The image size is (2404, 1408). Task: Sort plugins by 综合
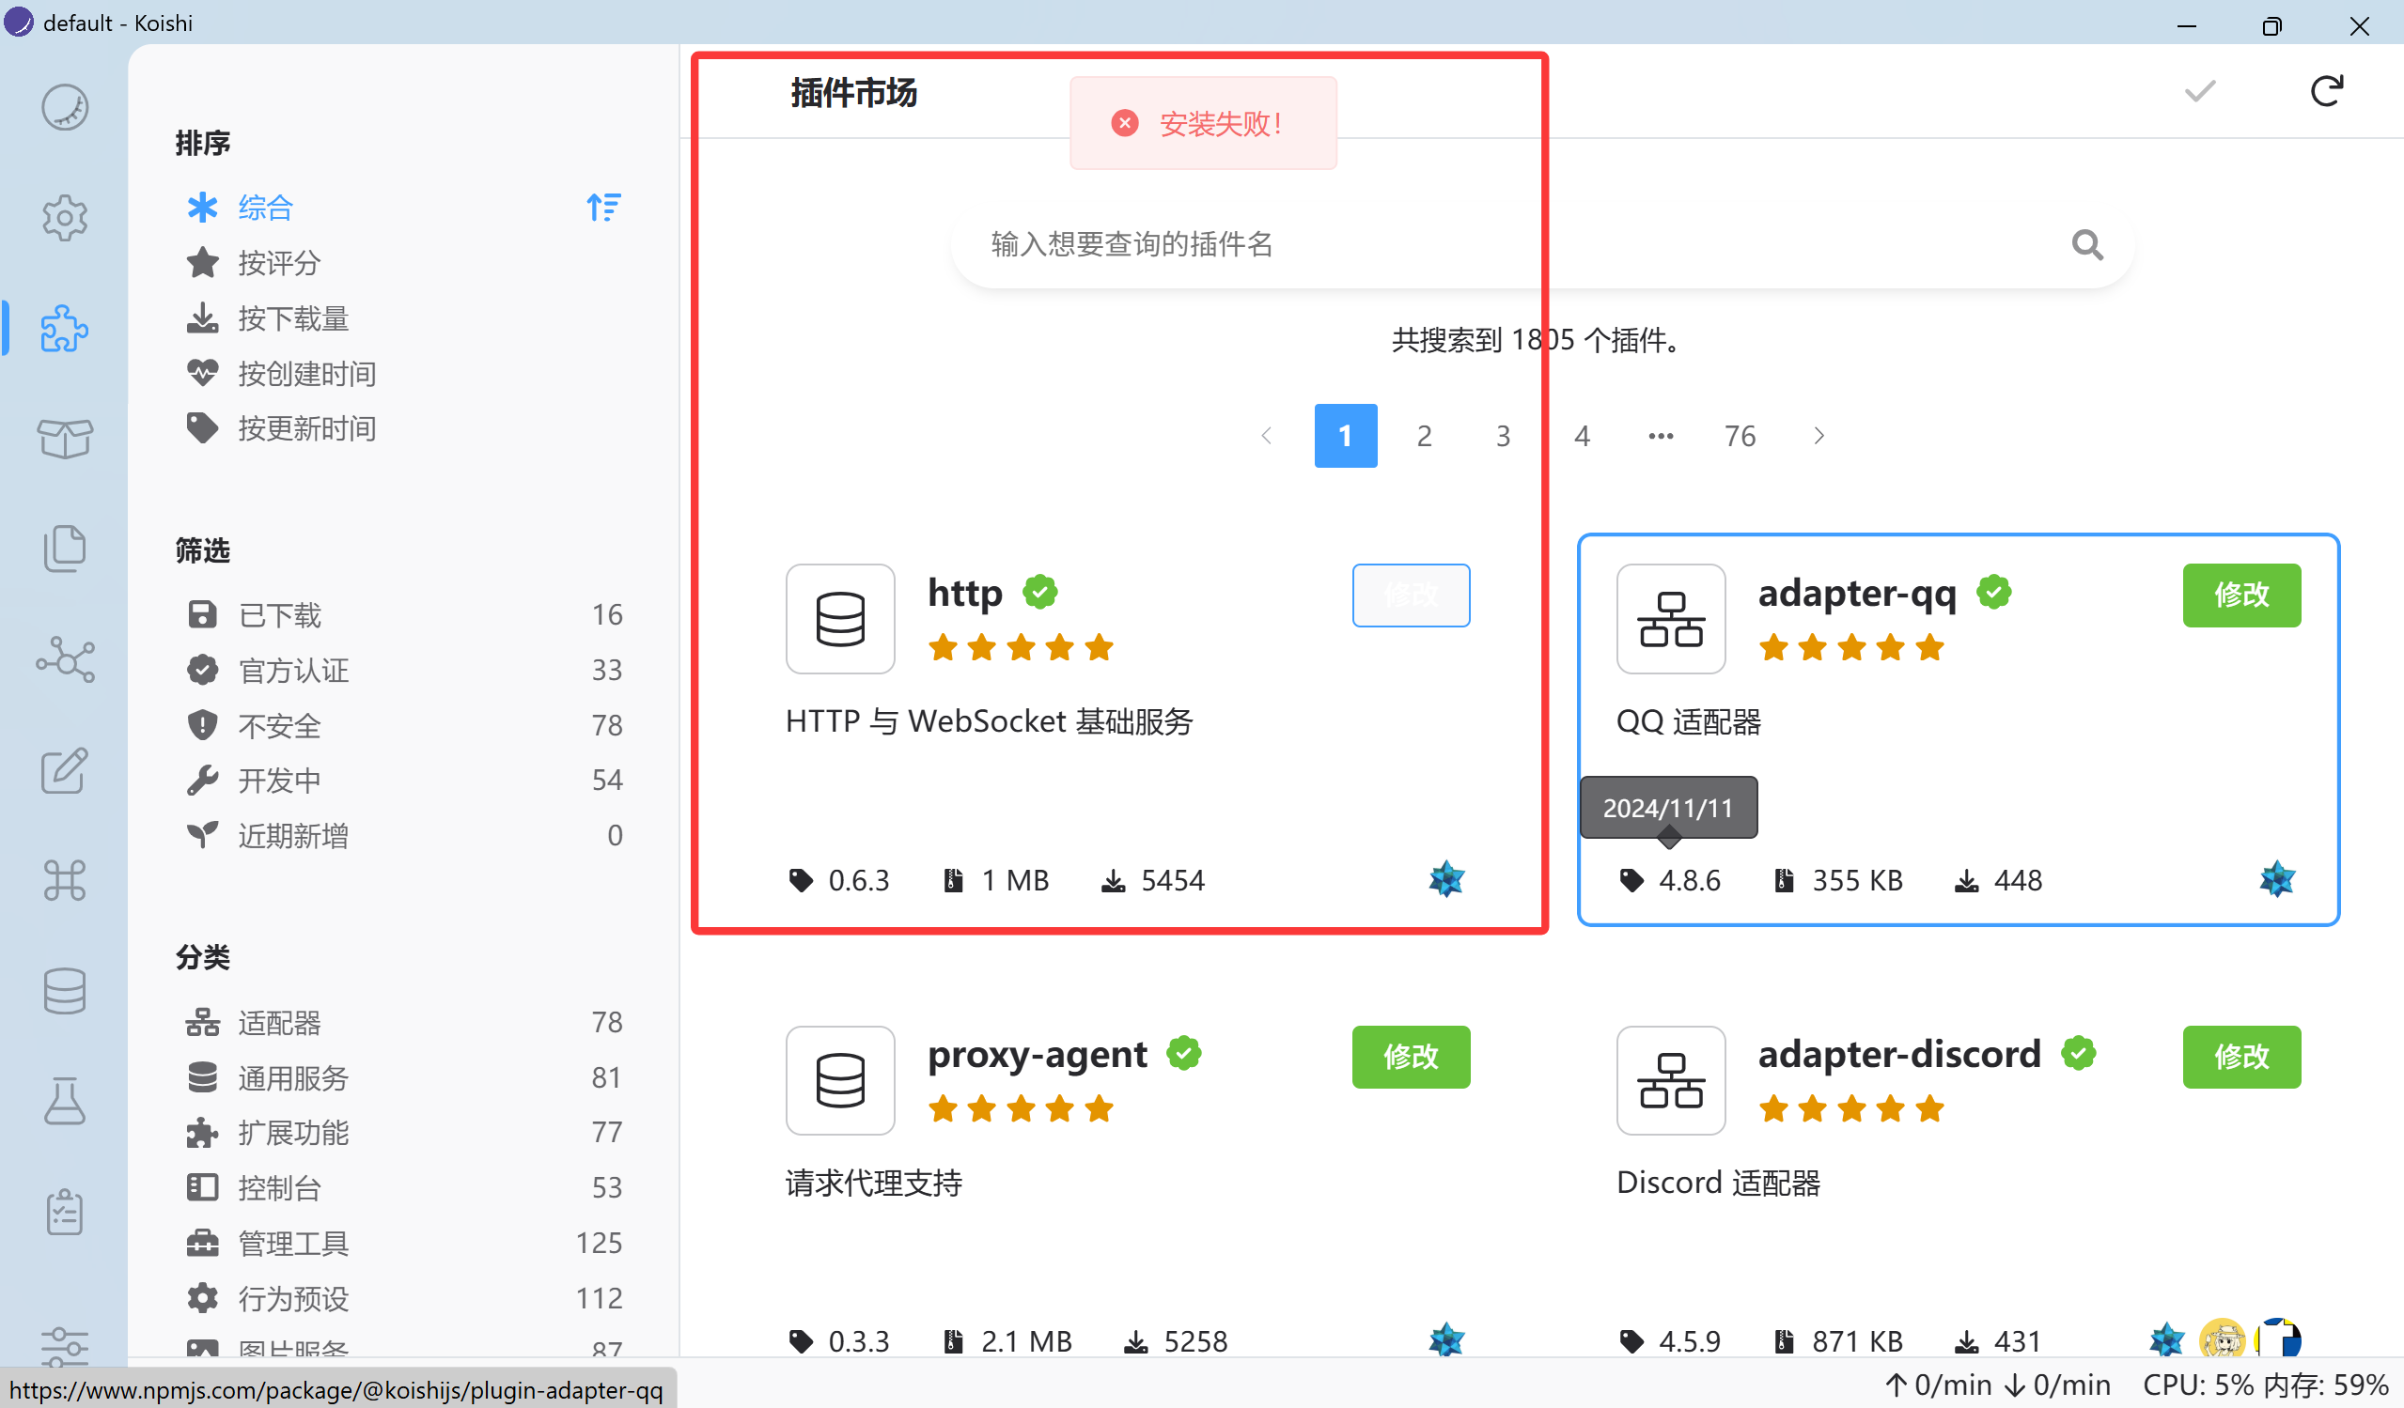[403, 207]
